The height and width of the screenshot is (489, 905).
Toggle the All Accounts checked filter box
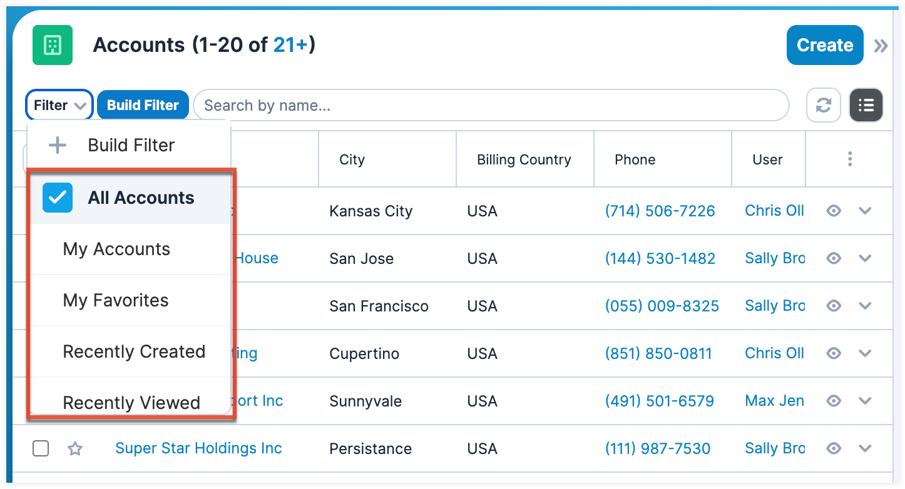pyautogui.click(x=58, y=198)
